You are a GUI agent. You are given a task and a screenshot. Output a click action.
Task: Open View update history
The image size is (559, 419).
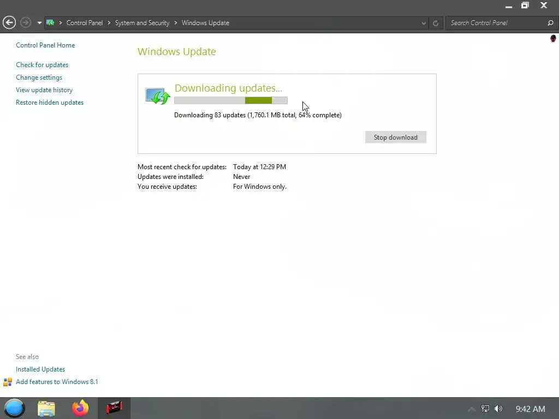tap(44, 90)
